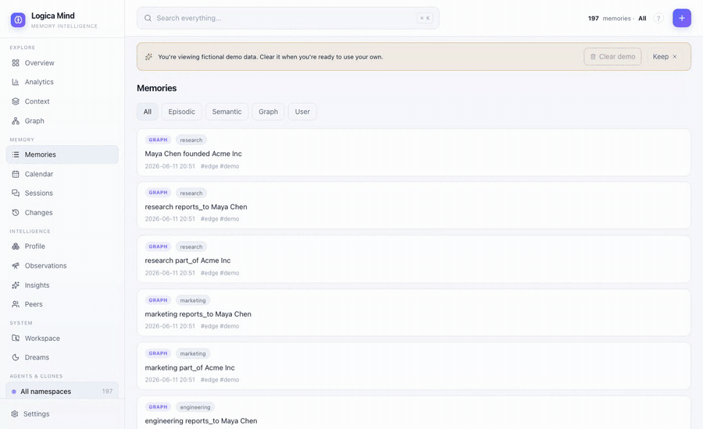
Task: Dismiss the banner with Keep X icon
Action: (x=675, y=57)
